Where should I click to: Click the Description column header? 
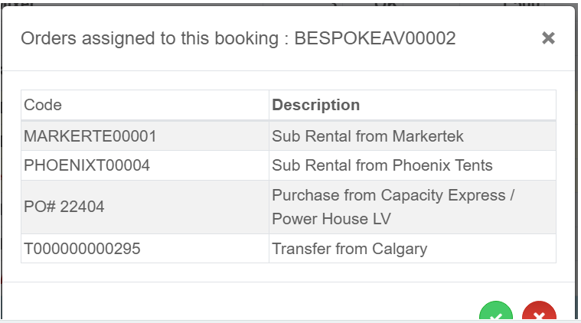tap(316, 105)
